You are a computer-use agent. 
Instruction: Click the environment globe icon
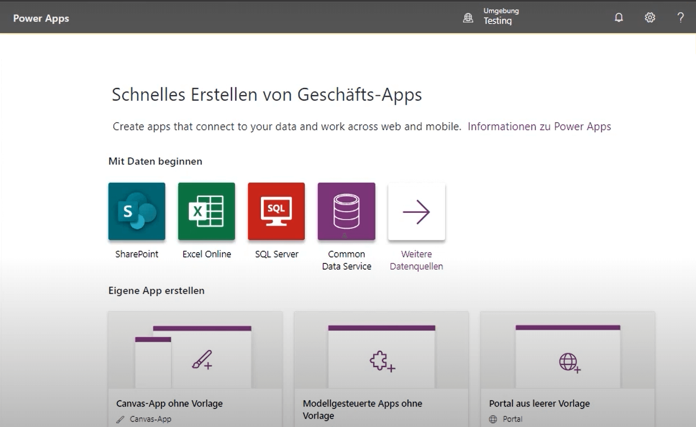coord(468,17)
